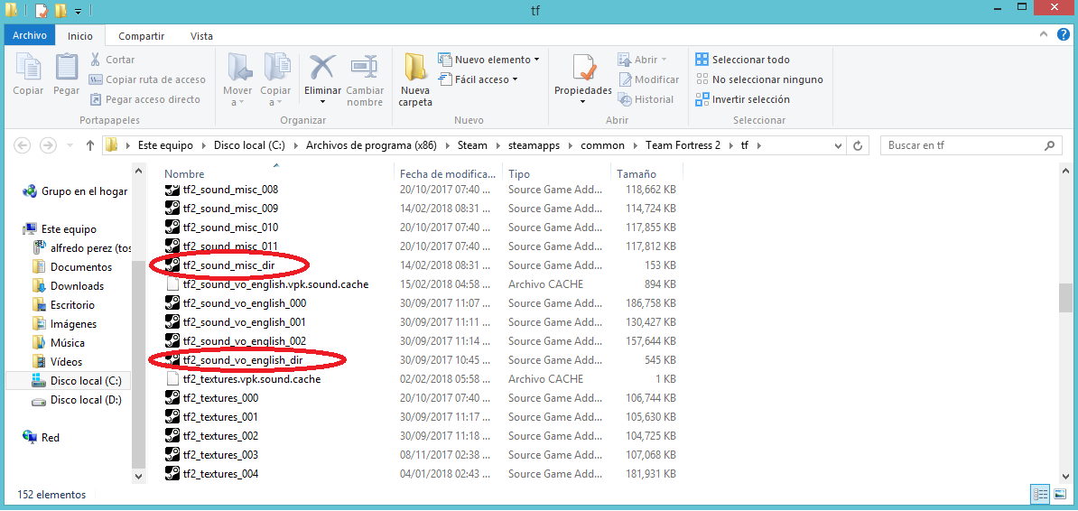Click the Historial icon
The image size is (1078, 511).
[625, 99]
